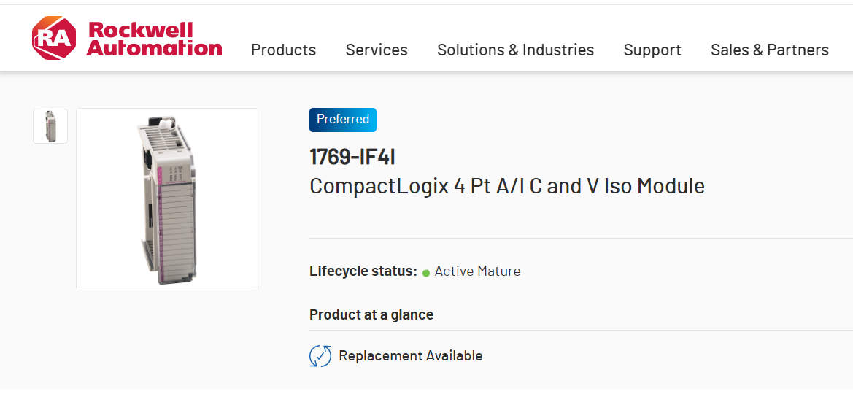Click the Replacement Available circular arrows icon
Viewport: 853px width, 394px height.
click(320, 356)
